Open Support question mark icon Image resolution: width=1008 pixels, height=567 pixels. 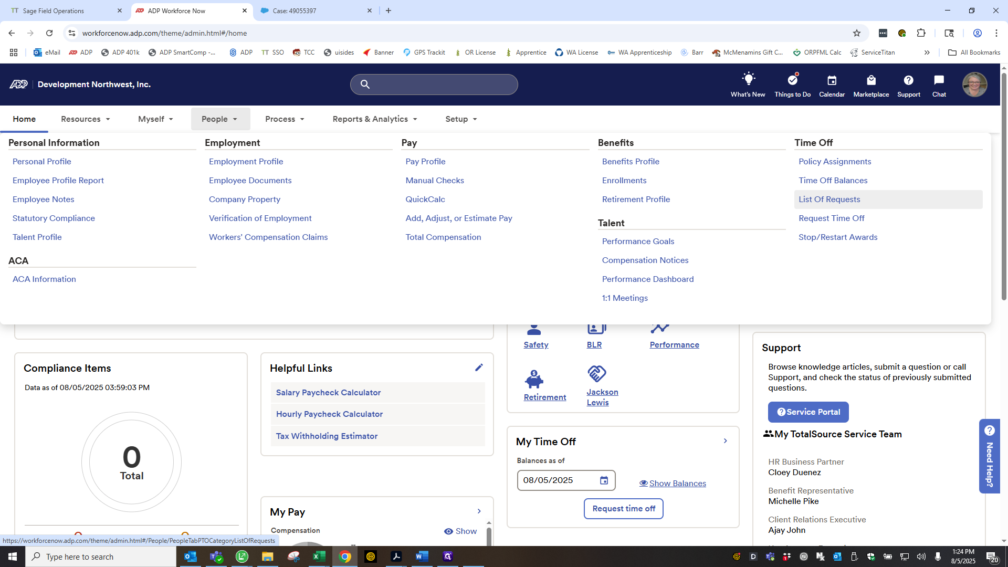(909, 80)
